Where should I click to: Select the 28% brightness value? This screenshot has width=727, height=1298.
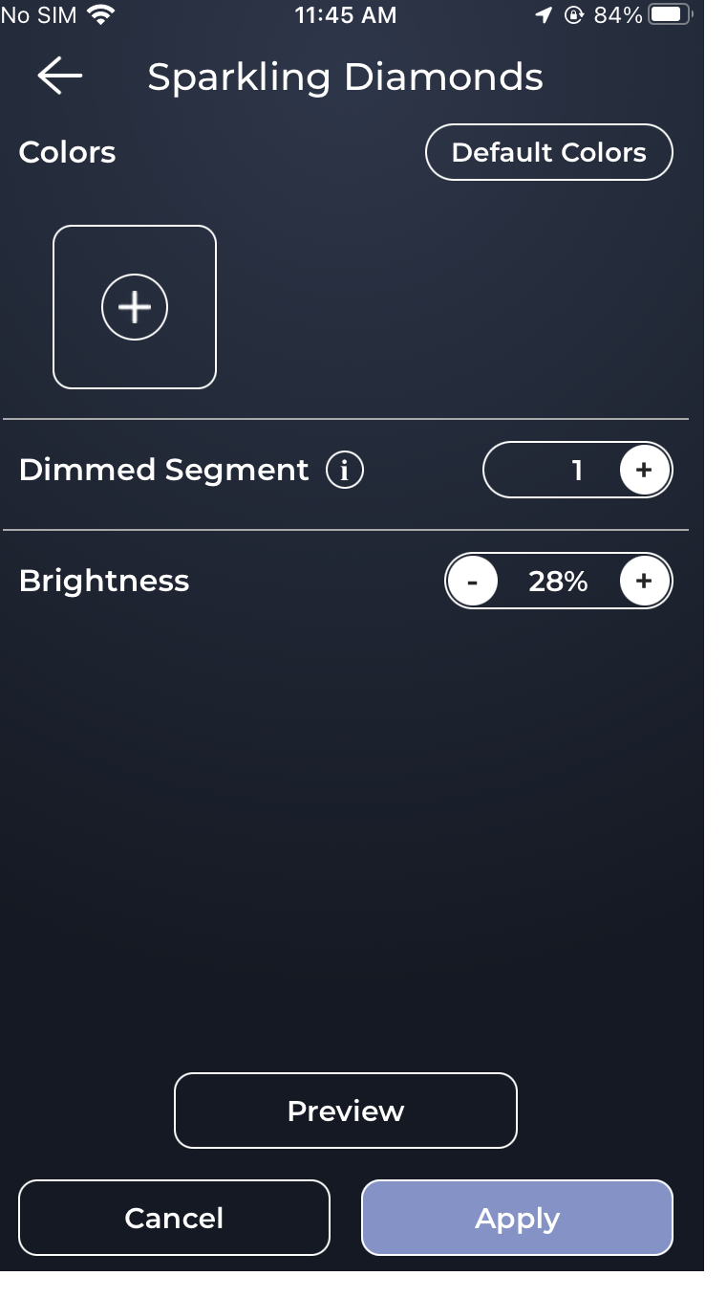(x=558, y=582)
